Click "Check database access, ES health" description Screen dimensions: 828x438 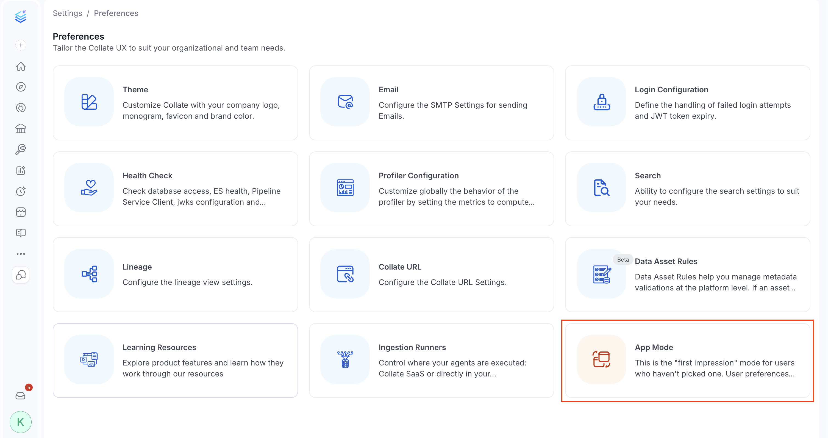pyautogui.click(x=202, y=196)
